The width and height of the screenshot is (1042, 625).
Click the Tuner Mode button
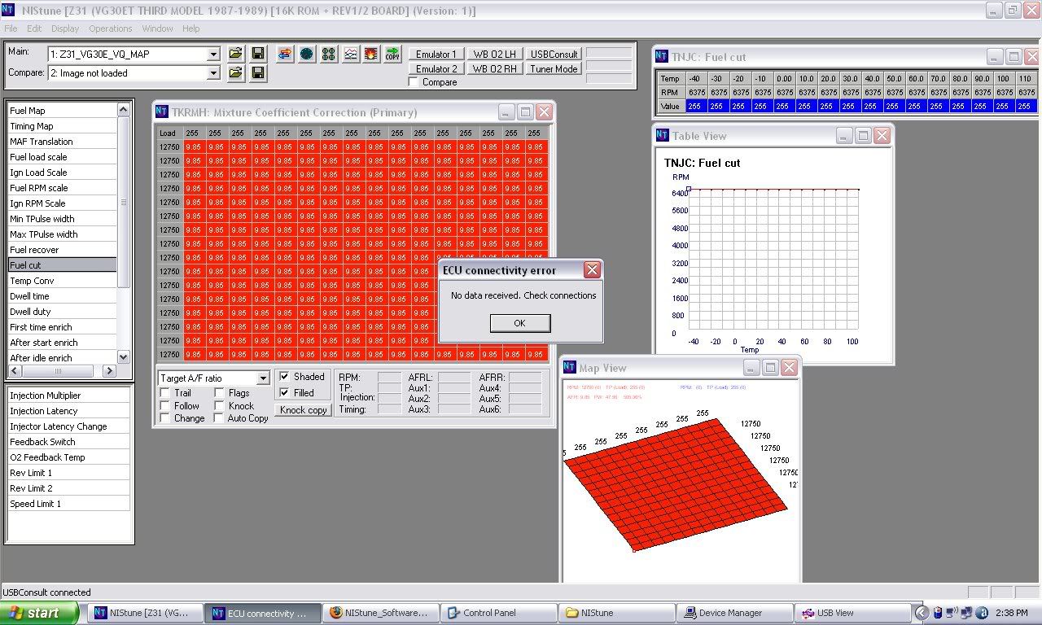(x=554, y=69)
